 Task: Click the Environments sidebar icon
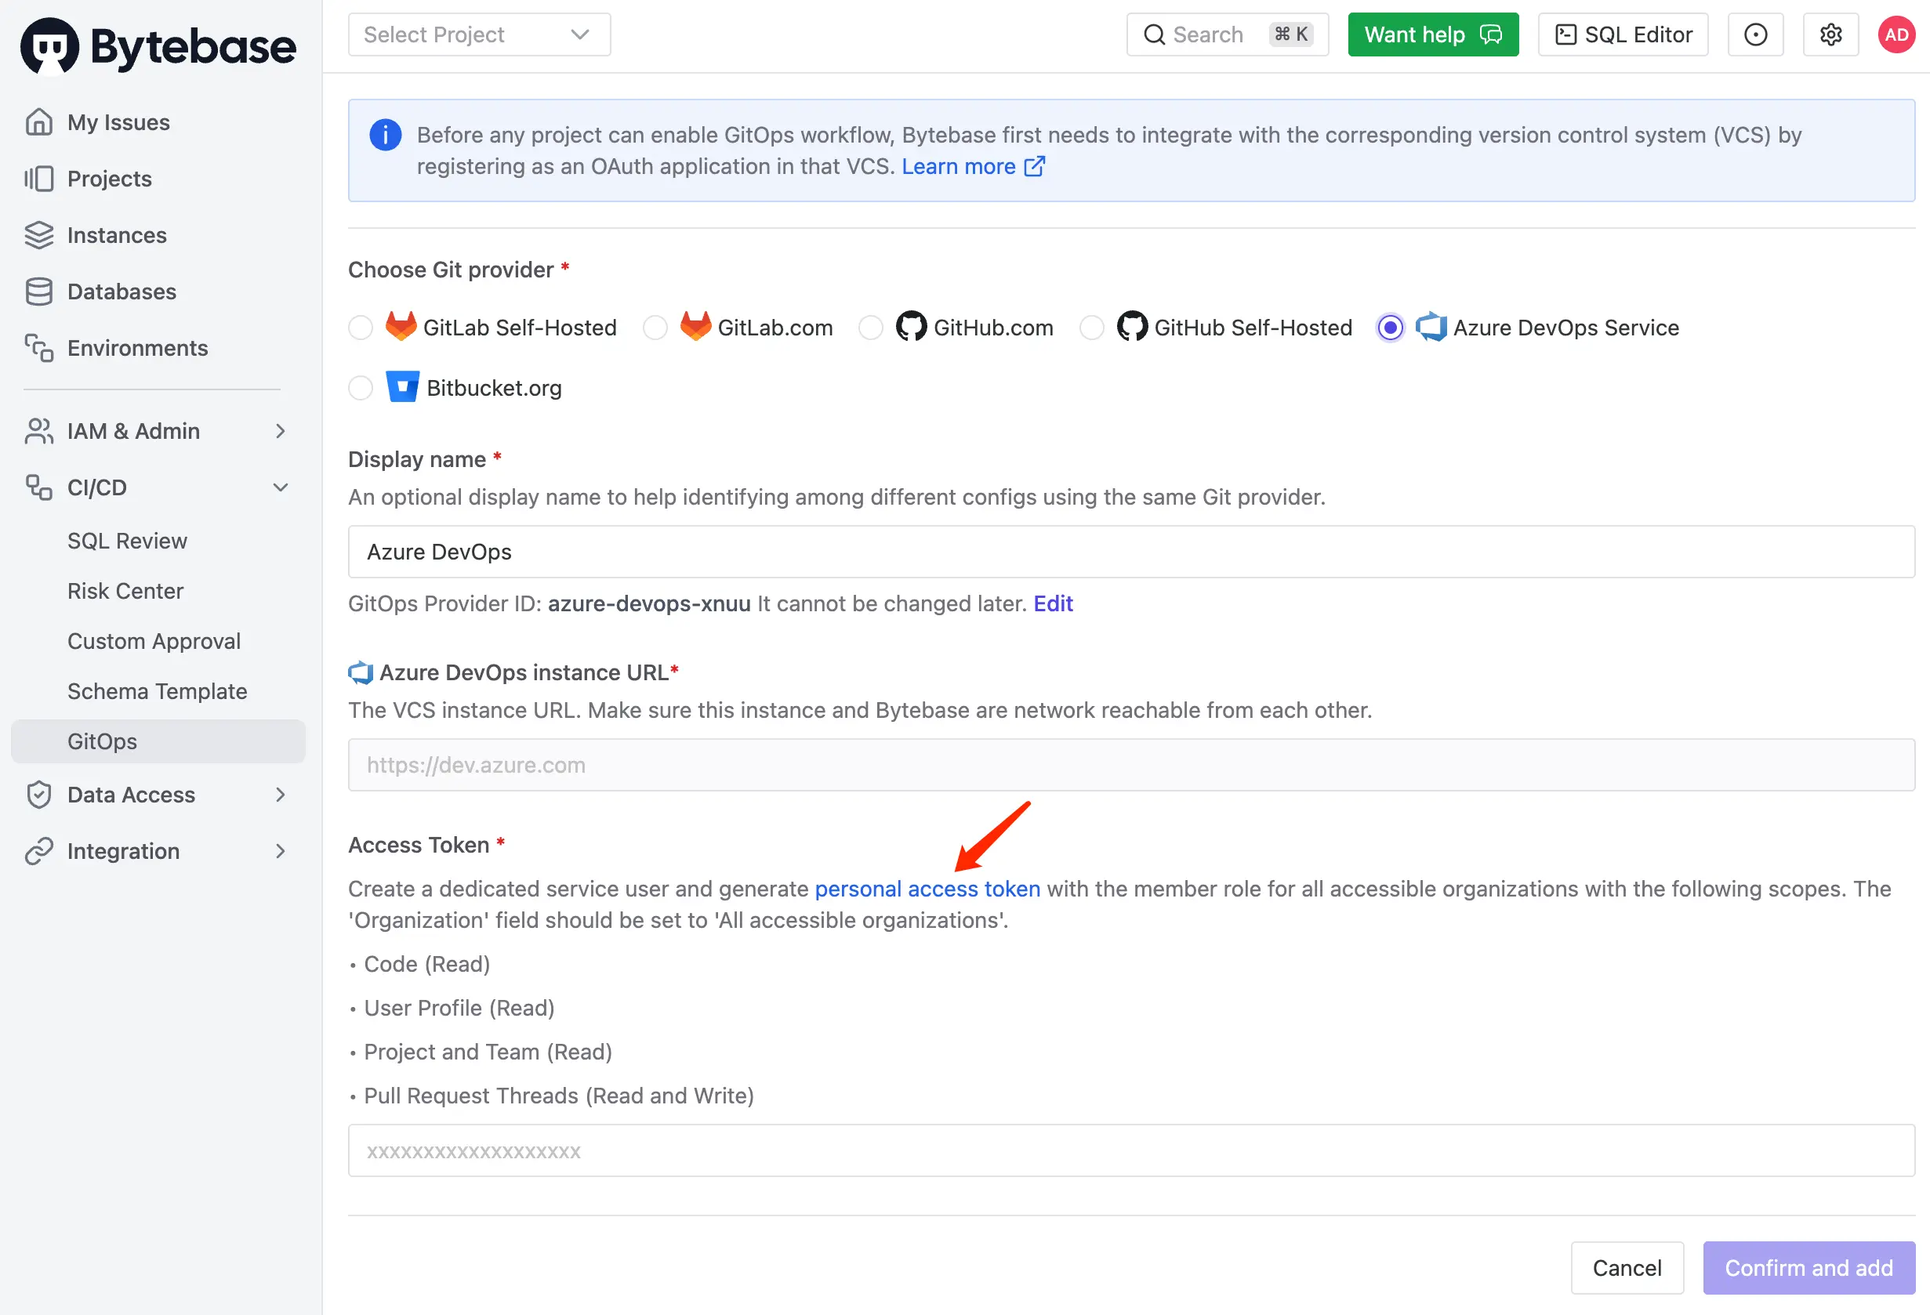[39, 348]
